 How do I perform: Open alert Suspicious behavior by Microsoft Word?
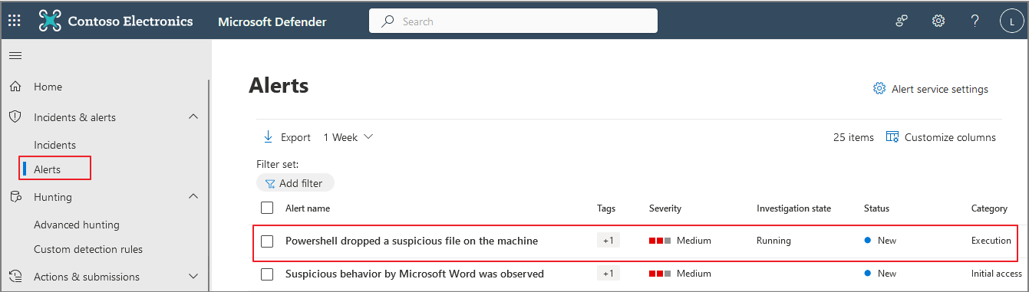click(414, 274)
